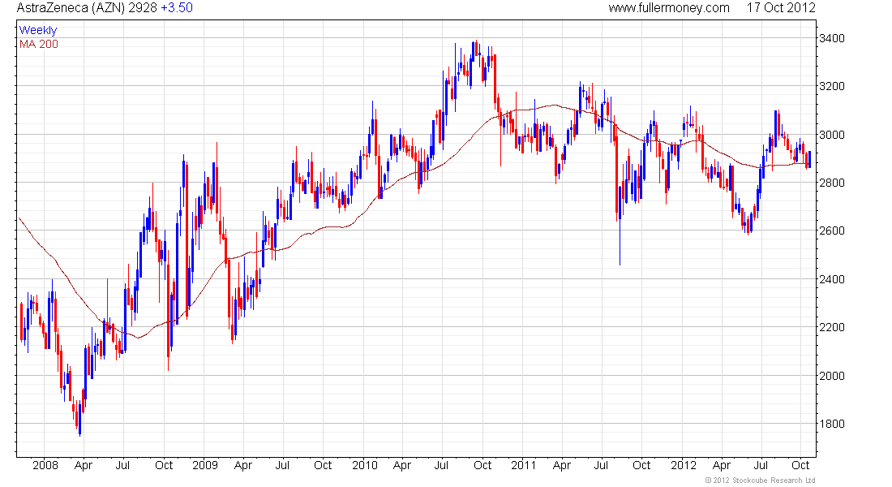Click the Jul label following 2012

[x=761, y=465]
